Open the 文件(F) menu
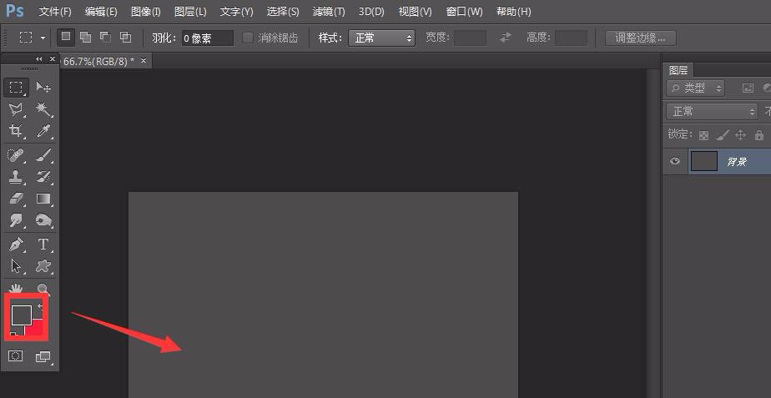 (55, 12)
